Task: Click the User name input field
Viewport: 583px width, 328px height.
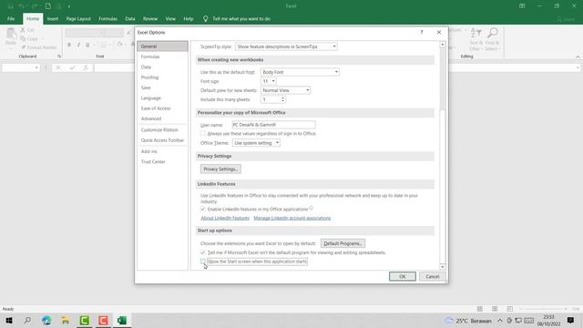Action: 273,125
